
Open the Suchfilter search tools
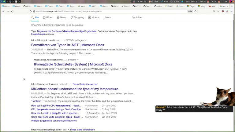coord(137,17)
